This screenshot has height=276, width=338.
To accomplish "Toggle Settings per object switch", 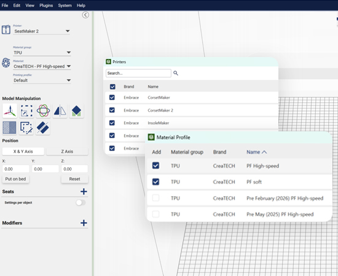I will click(81, 202).
